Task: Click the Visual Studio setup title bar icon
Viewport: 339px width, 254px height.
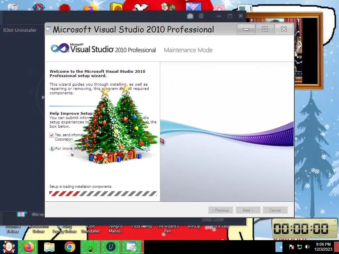Action: (x=48, y=29)
